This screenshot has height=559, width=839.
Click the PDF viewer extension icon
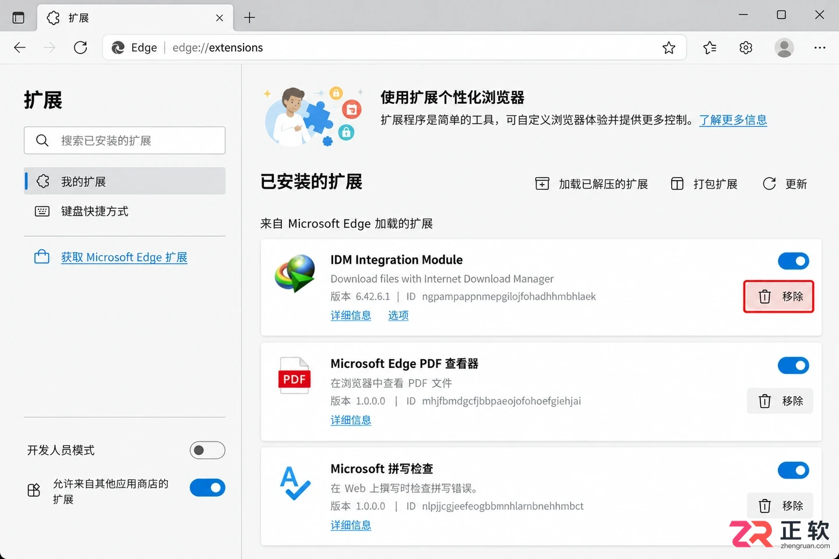(295, 376)
